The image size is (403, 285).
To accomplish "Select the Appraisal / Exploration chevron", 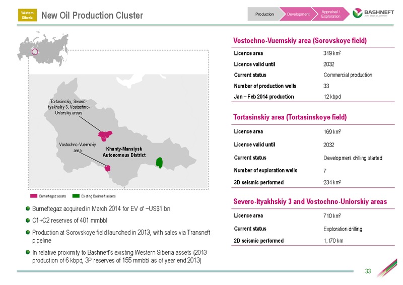I will (x=330, y=14).
